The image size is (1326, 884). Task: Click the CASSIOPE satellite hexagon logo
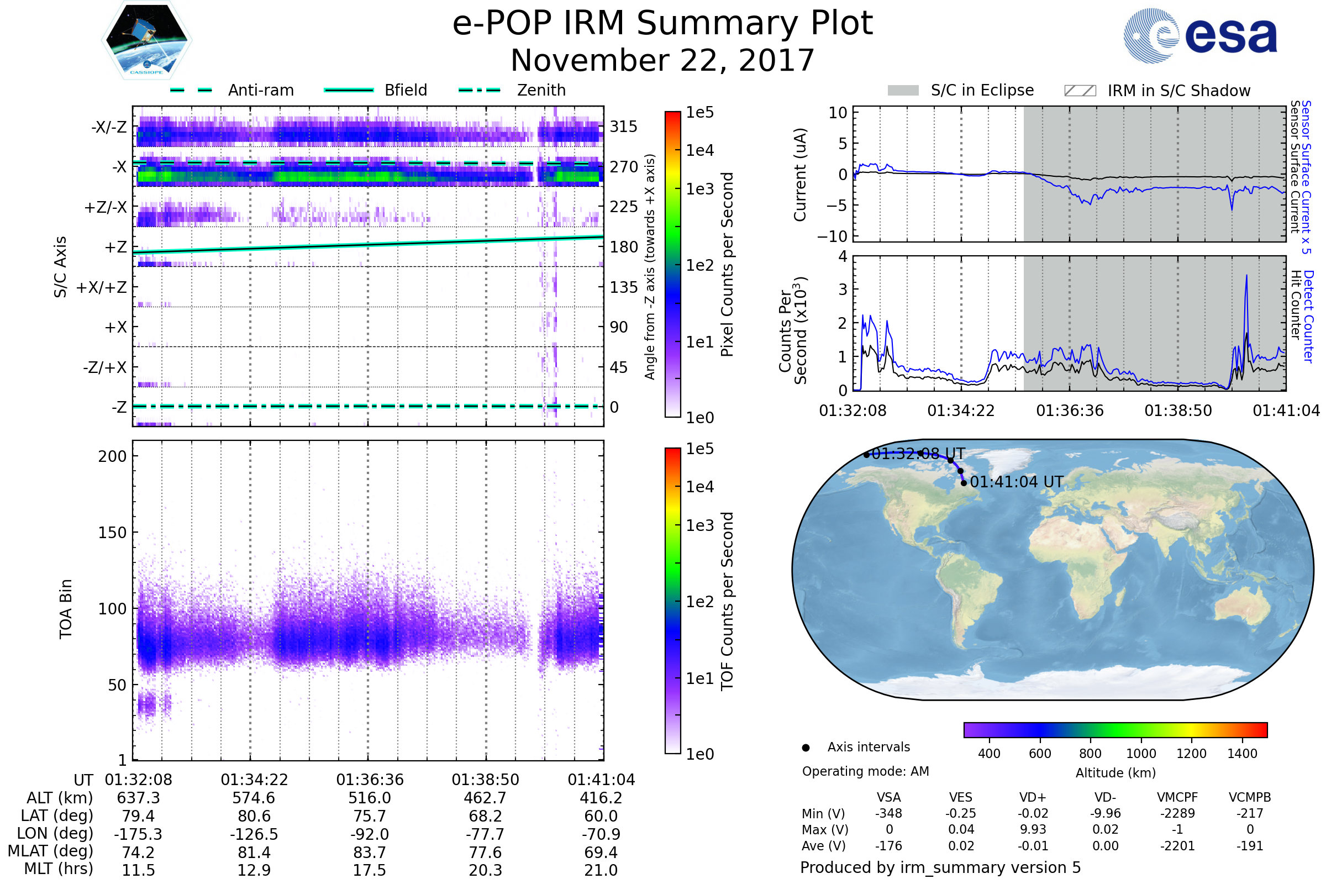146,39
